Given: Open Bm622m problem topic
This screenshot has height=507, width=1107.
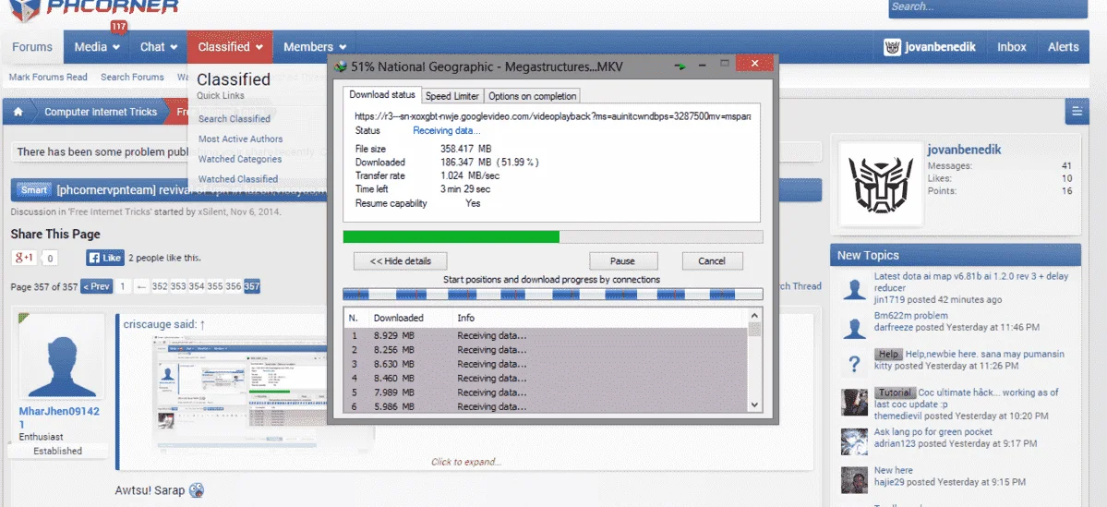Looking at the screenshot, I should pos(910,315).
